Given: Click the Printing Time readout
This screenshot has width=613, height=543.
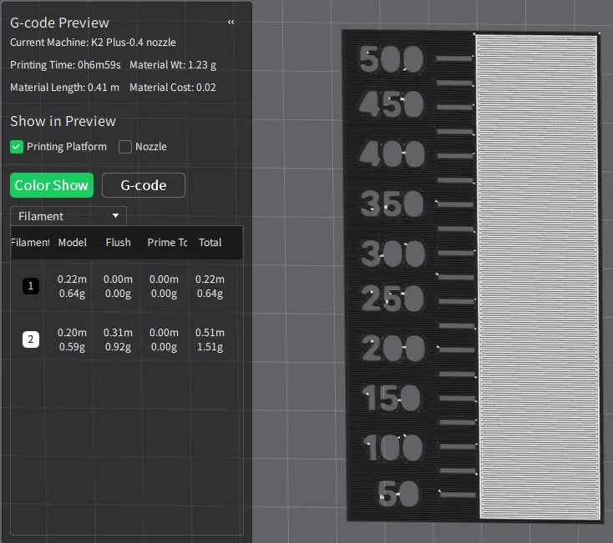Looking at the screenshot, I should click(65, 65).
